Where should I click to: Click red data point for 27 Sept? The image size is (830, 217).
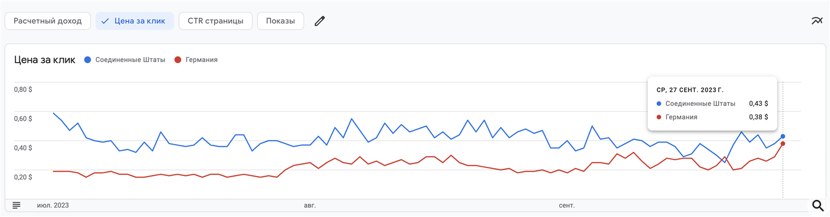[x=782, y=144]
